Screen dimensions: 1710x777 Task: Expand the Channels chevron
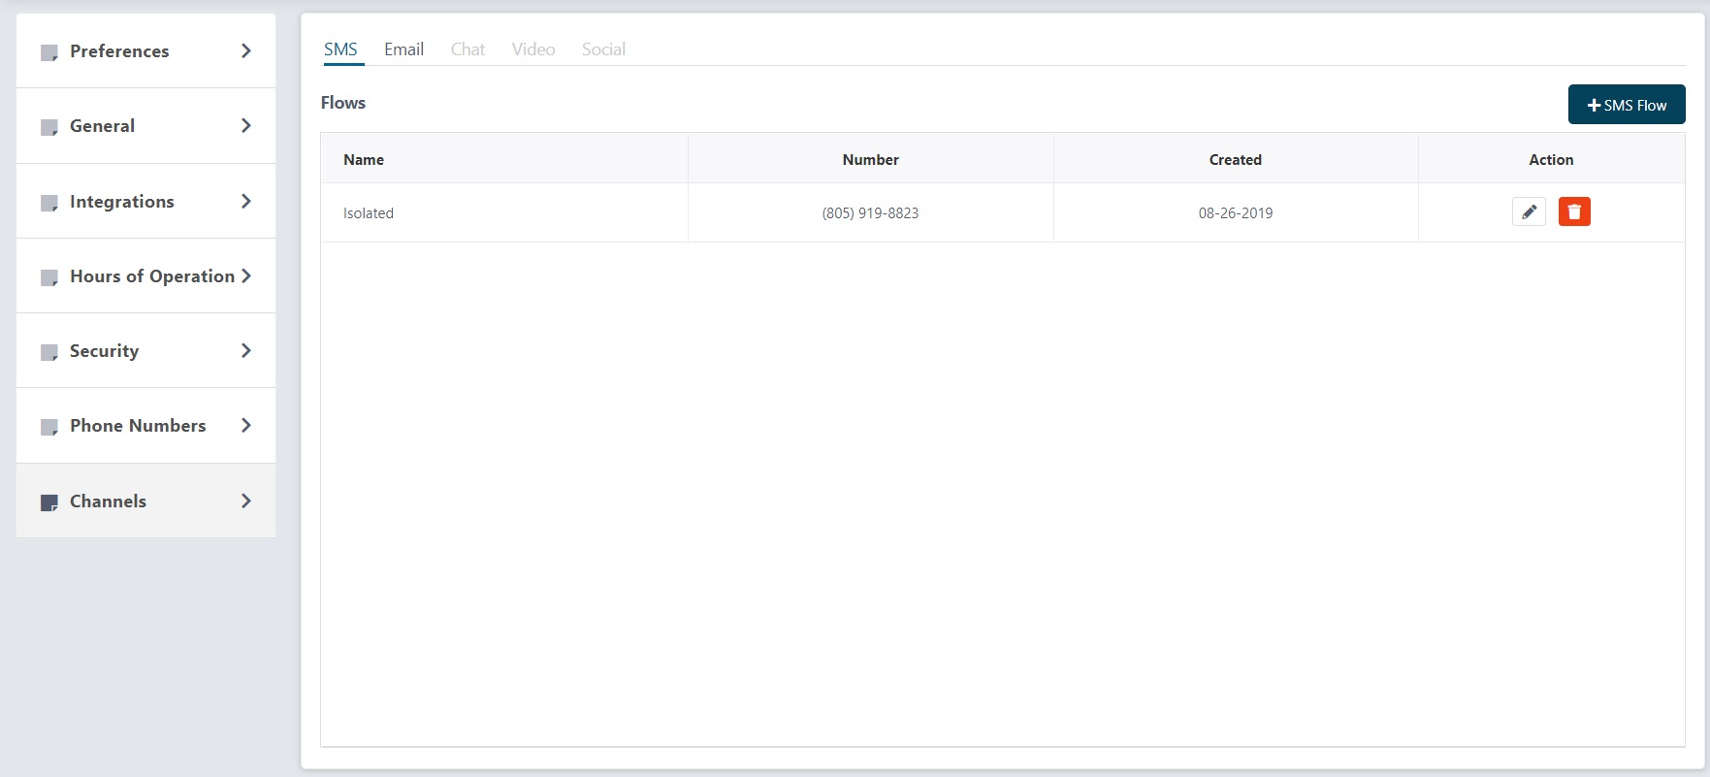246,501
